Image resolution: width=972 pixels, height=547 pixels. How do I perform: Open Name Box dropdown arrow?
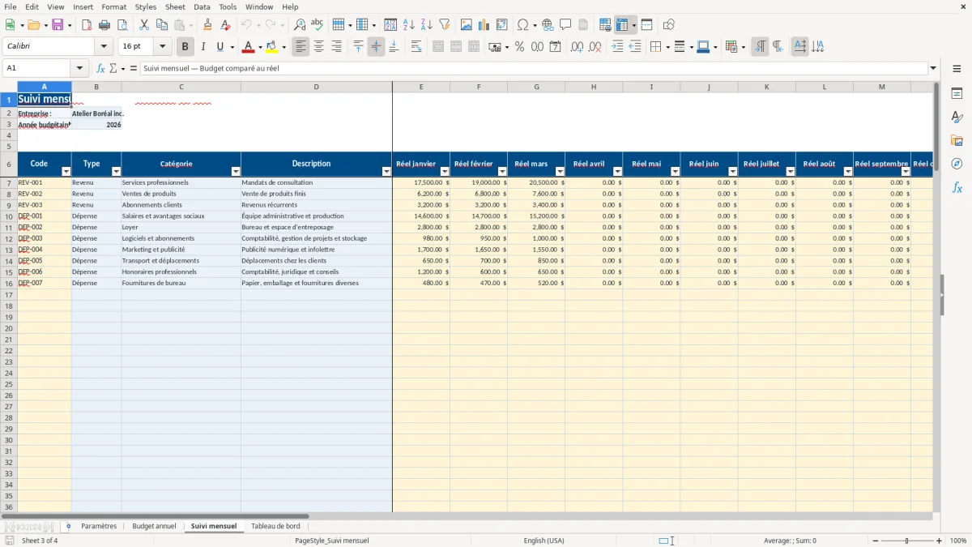[x=79, y=68]
